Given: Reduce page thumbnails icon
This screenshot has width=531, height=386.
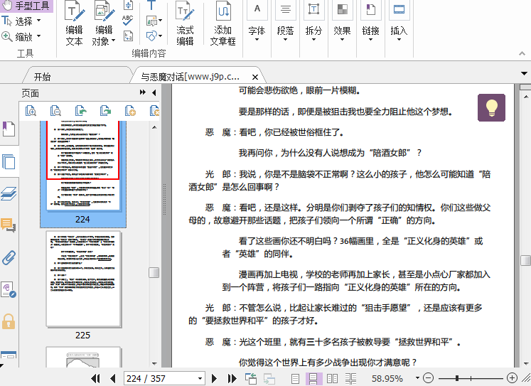Looking at the screenshot, I should tap(55, 111).
